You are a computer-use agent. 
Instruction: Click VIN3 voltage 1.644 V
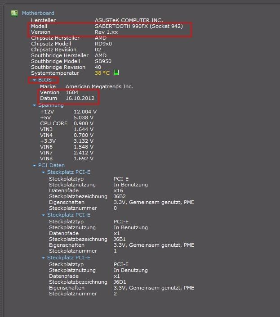point(84,129)
